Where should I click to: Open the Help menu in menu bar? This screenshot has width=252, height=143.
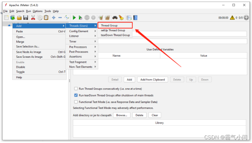tap(56, 11)
